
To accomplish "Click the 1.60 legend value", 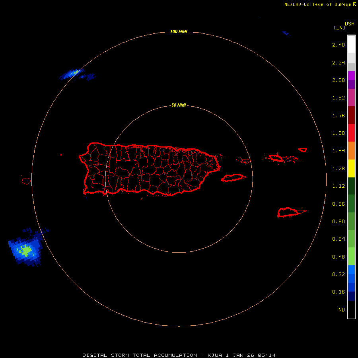I will (x=339, y=133).
